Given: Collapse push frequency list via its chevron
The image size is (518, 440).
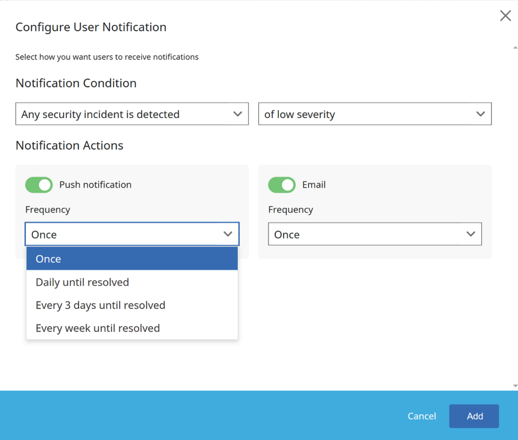Looking at the screenshot, I should 228,234.
